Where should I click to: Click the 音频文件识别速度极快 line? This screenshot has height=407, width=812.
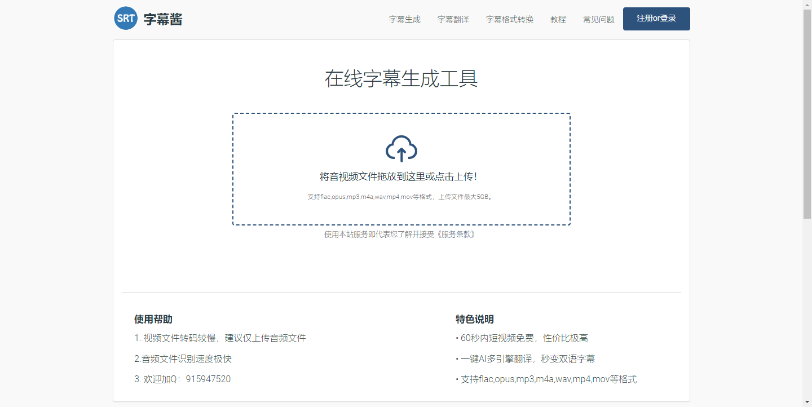point(183,359)
